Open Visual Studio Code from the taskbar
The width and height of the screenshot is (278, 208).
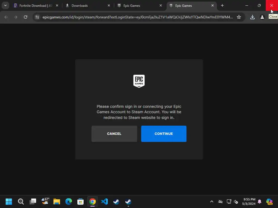coord(105,201)
